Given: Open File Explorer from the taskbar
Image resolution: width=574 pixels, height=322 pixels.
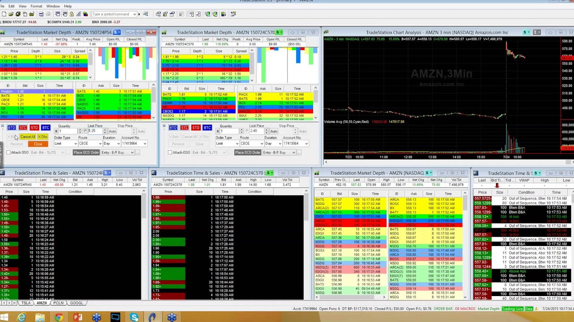Looking at the screenshot, I should pyautogui.click(x=40, y=318).
